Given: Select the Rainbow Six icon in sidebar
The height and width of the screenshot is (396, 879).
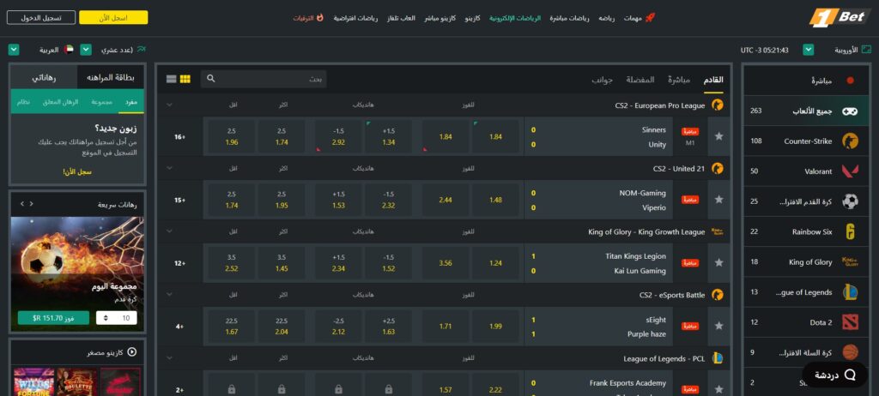Looking at the screenshot, I should [x=850, y=232].
